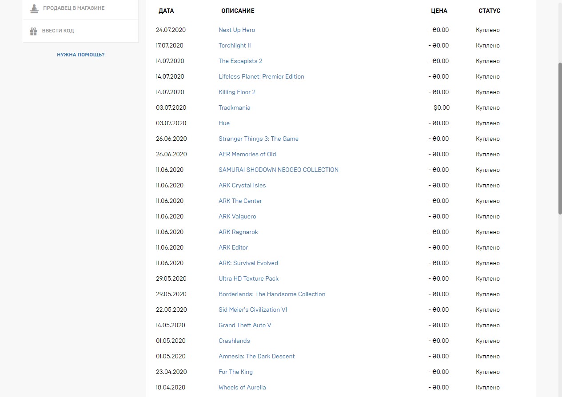The image size is (562, 397).
Task: Select the date 22.05.2020
Action: [x=171, y=310]
